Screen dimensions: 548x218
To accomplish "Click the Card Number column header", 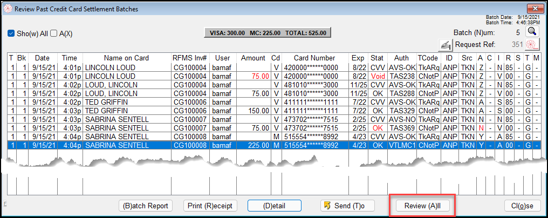I will 314,58.
